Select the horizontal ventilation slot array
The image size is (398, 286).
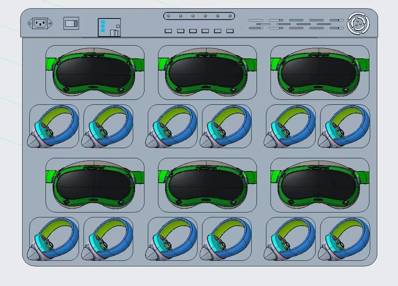pos(296,24)
